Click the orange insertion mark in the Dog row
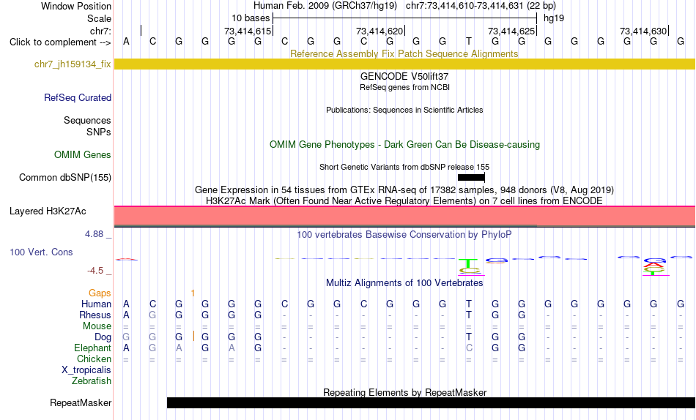The width and height of the screenshot is (696, 420). tap(193, 336)
